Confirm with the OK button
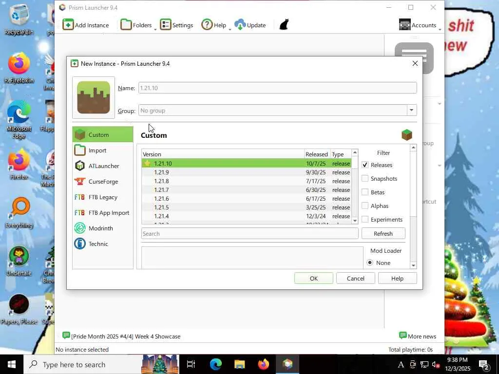This screenshot has height=374, width=499. [x=314, y=278]
